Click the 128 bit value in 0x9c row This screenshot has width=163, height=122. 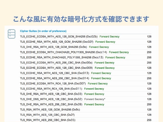(149, 110)
